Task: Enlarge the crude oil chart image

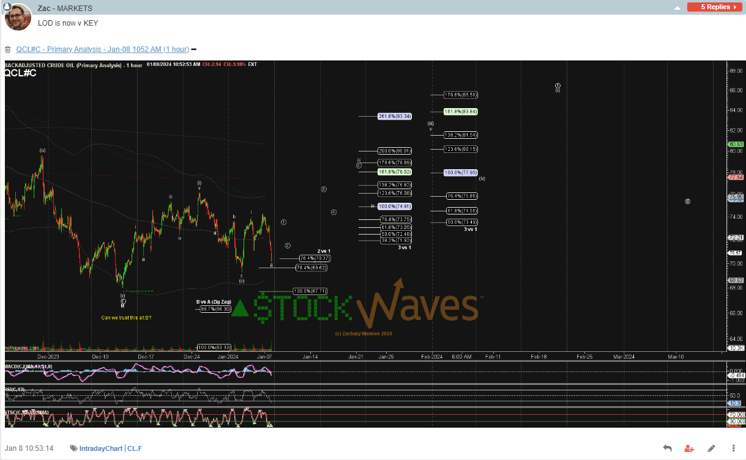Action: click(375, 244)
